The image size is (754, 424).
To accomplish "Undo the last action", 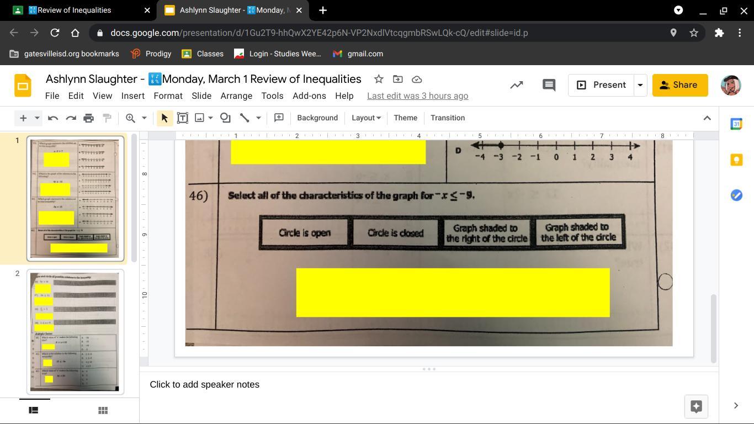I will [x=53, y=118].
